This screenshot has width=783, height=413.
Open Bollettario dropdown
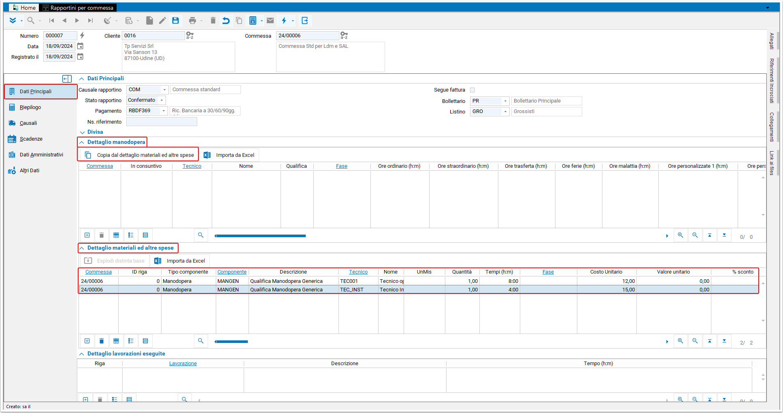[x=505, y=101]
